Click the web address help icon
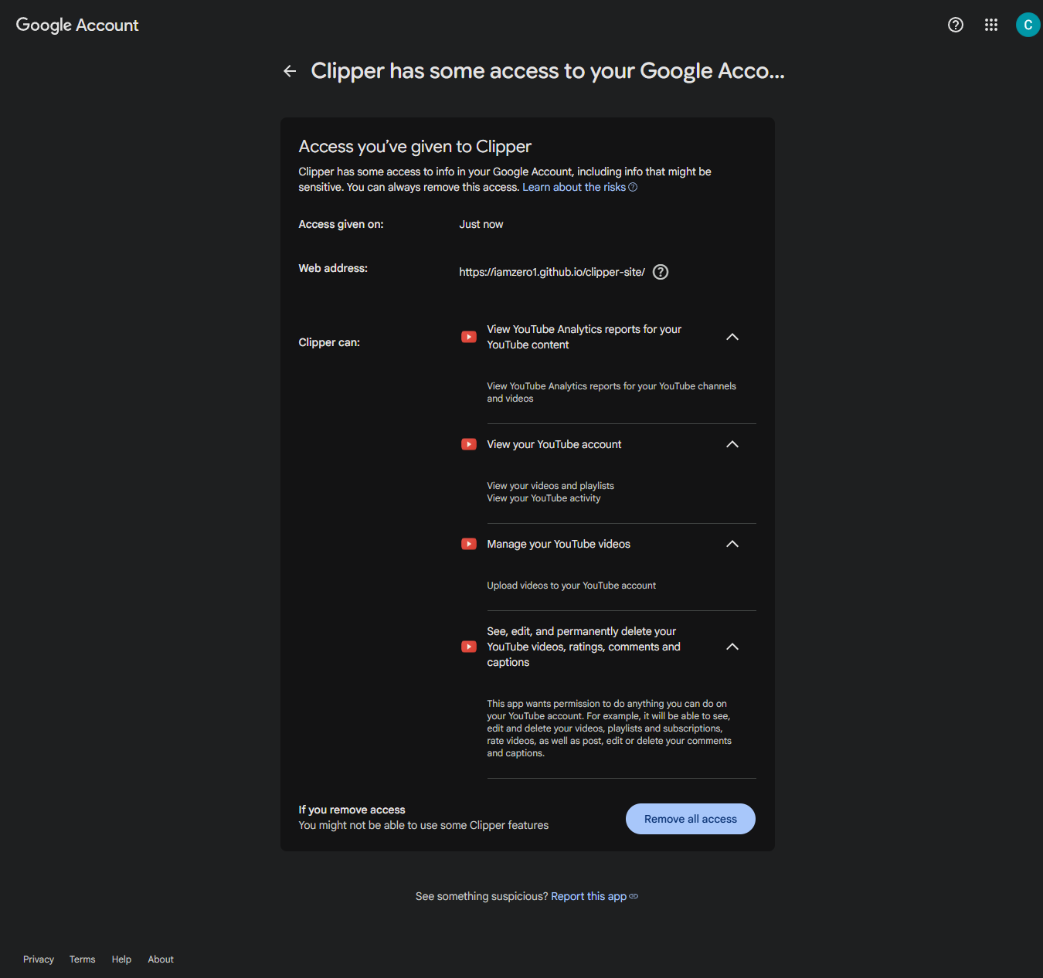Viewport: 1043px width, 978px height. [x=661, y=272]
